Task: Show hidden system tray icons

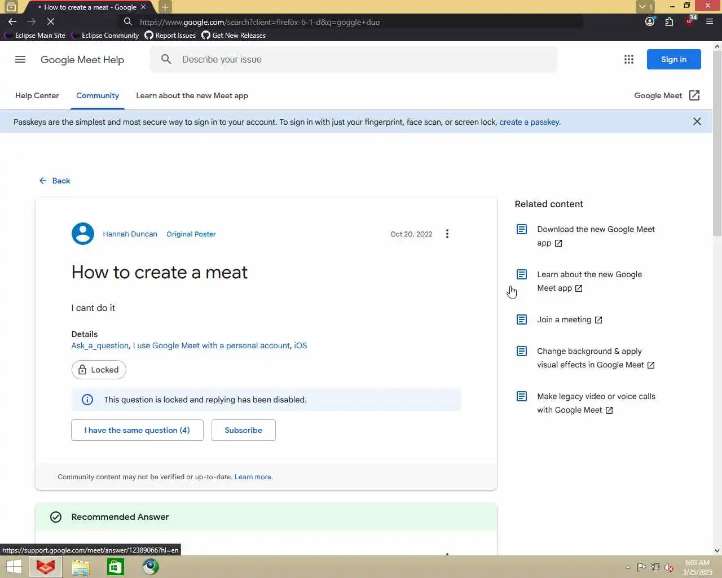Action: click(x=628, y=567)
